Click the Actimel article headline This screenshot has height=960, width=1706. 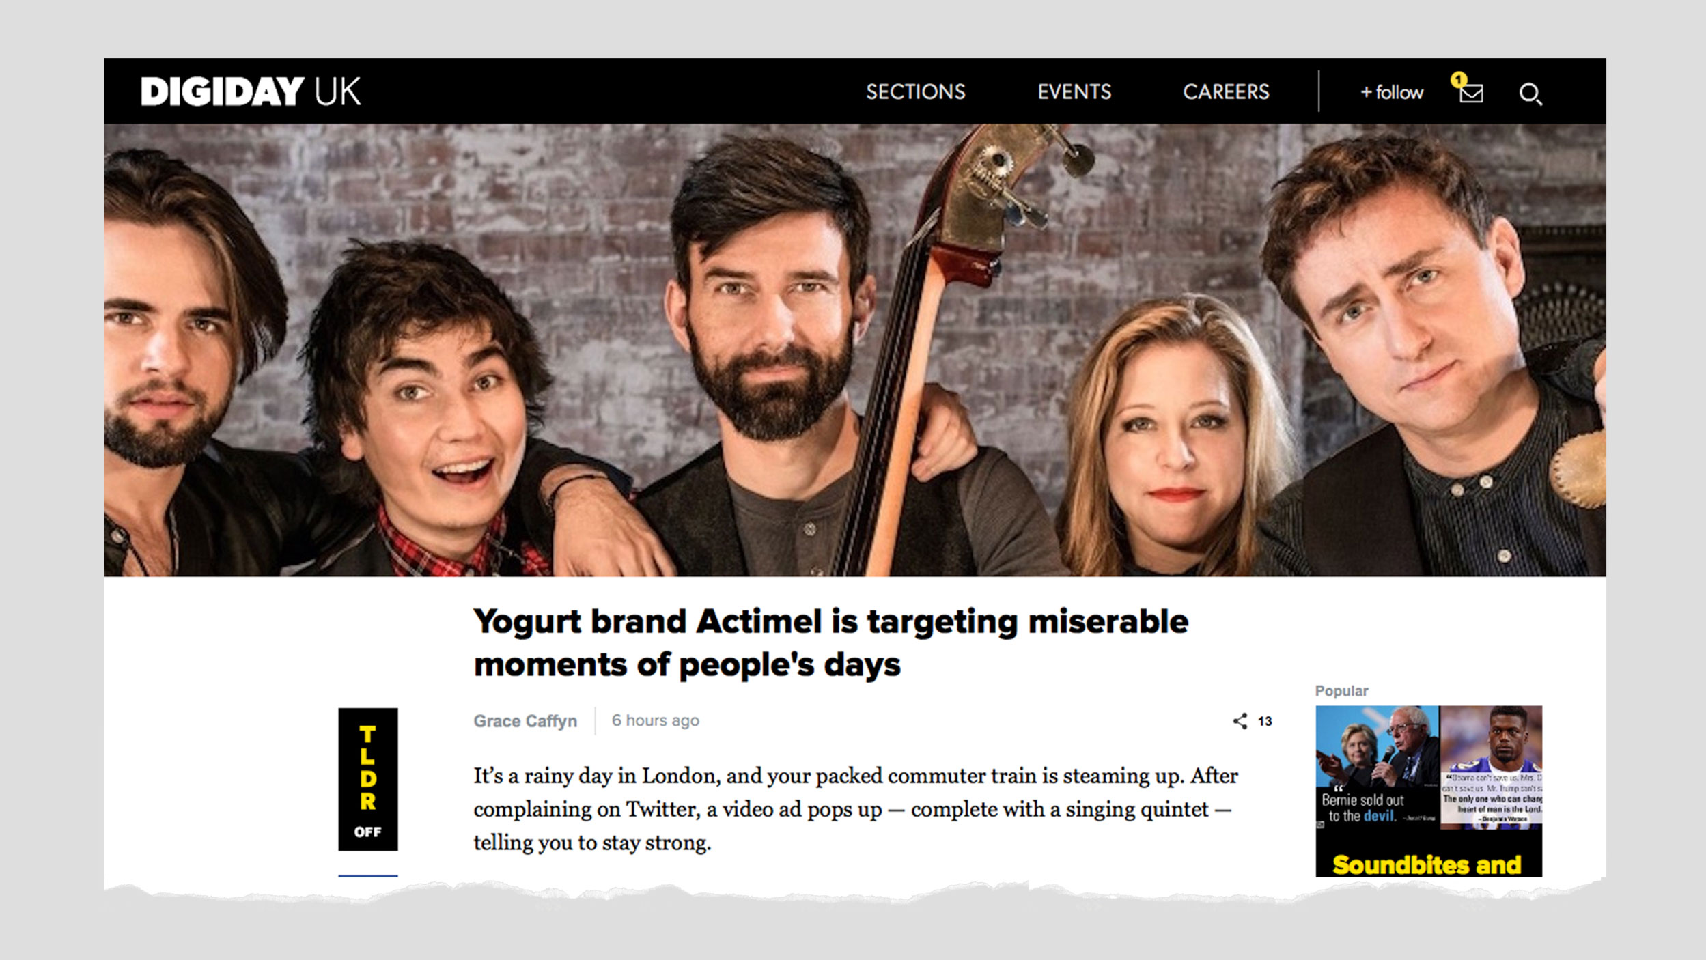[830, 643]
